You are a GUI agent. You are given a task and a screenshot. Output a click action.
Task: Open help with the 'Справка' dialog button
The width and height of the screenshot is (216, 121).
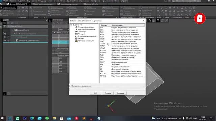tap(120, 93)
